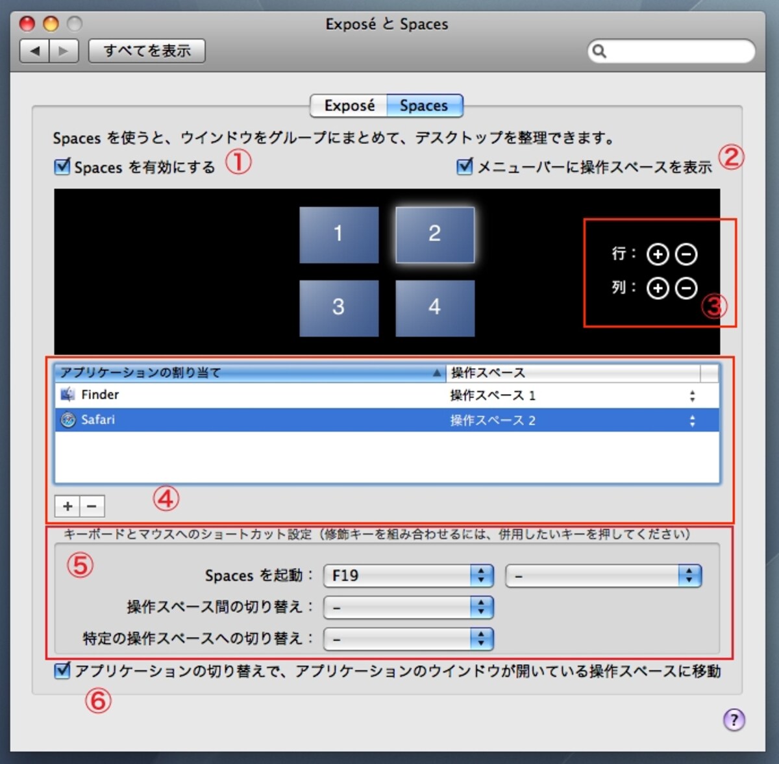The image size is (779, 764).
Task: Select space thumbnail 4
Action: pyautogui.click(x=435, y=308)
